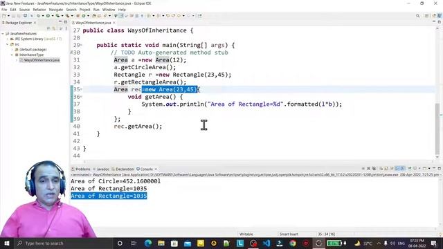Open the Source menu
The height and width of the screenshot is (249, 443).
click(24, 10)
